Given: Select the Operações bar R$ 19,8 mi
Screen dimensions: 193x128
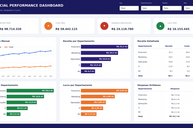Looking at the screenshot, I should tap(96, 59).
